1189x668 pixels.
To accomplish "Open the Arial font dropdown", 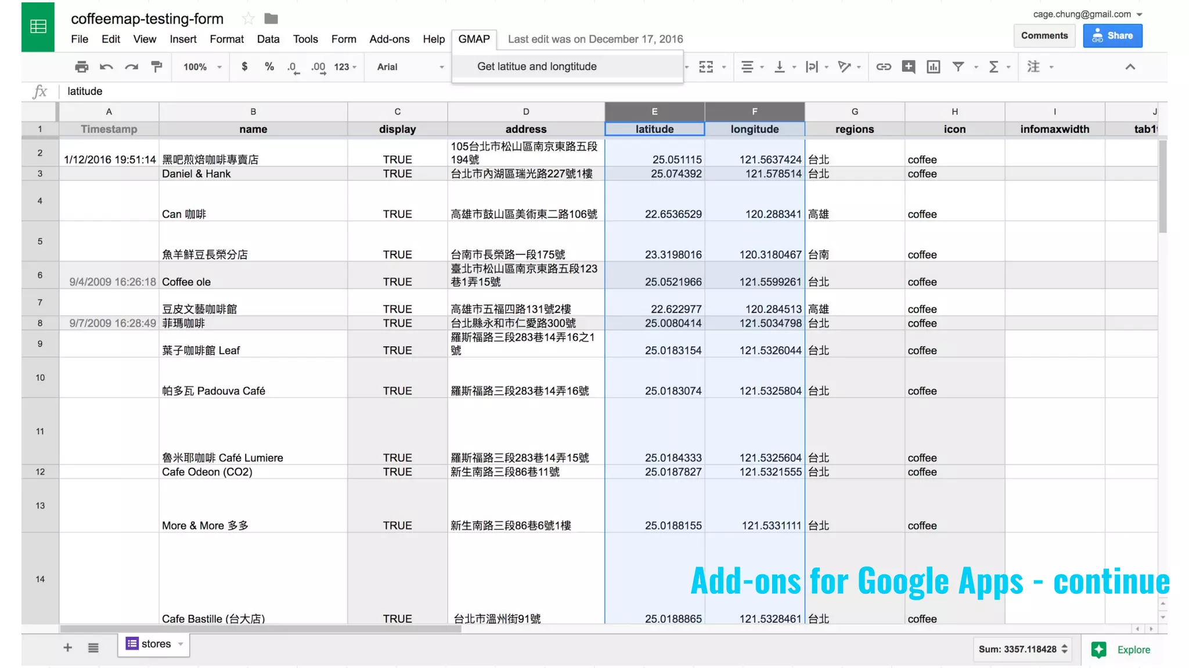I will [x=410, y=67].
